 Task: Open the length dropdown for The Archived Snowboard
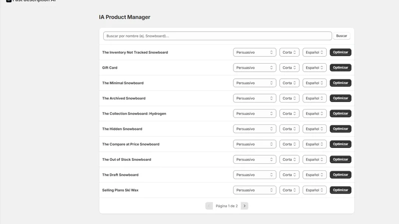coord(289,98)
